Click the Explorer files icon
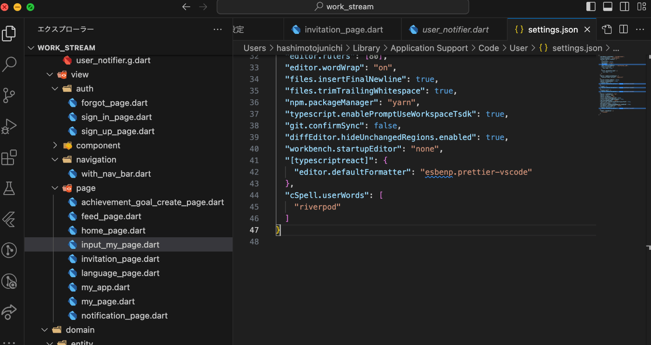The width and height of the screenshot is (651, 345). (x=9, y=33)
